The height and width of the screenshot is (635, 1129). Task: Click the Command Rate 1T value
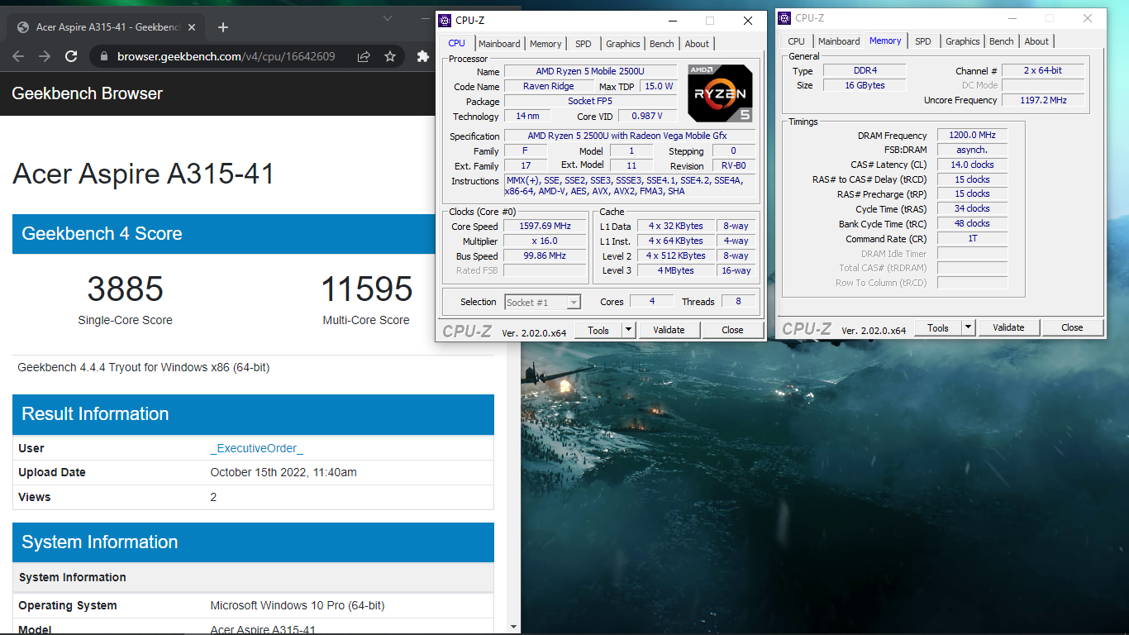click(972, 239)
